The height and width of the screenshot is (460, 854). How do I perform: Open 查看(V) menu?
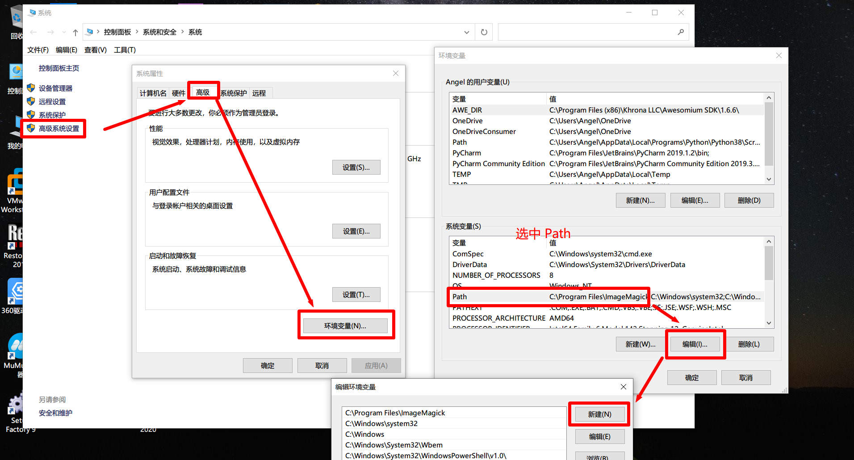pos(96,50)
